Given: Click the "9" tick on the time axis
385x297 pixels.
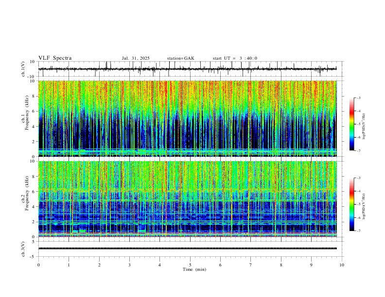Looking at the screenshot, I should (311, 265).
